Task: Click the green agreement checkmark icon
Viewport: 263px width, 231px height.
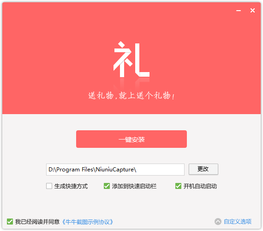Action: (10, 221)
